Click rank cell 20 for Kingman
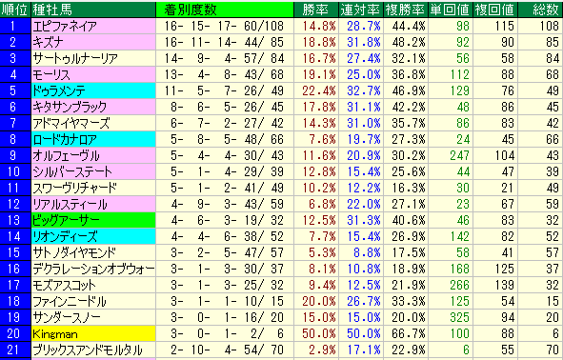 [15, 333]
